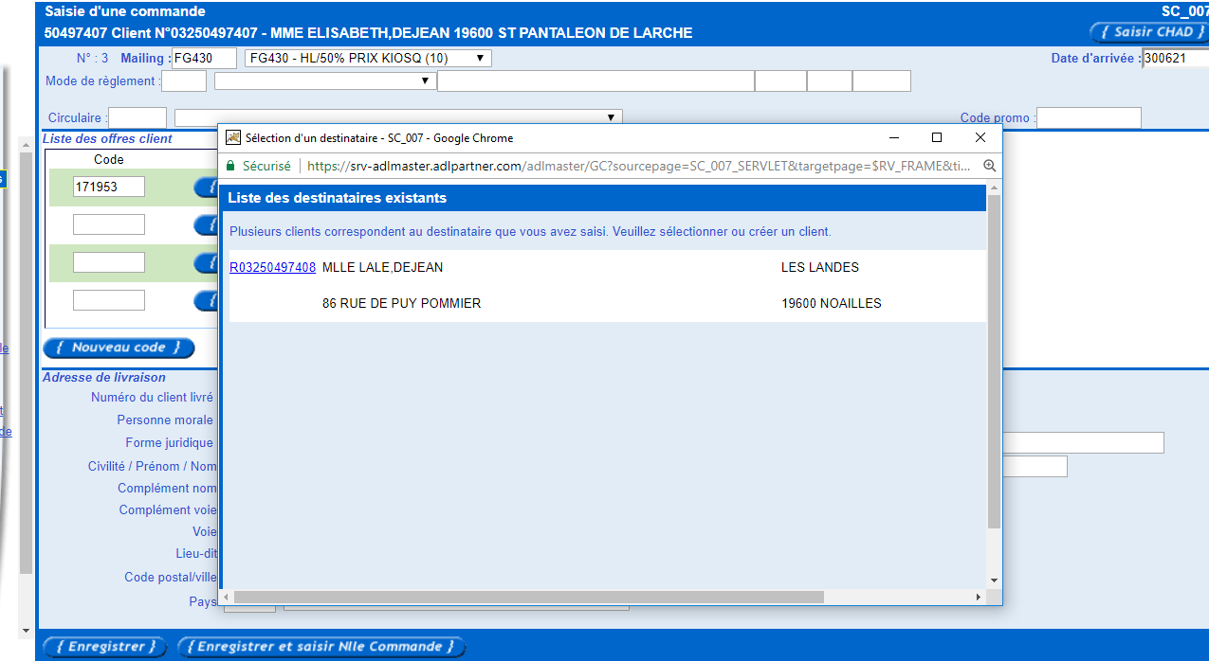Image resolution: width=1209 pixels, height=661 pixels.
Task: Select the text MLLE LALE,DEJEAN
Action: [x=382, y=268]
